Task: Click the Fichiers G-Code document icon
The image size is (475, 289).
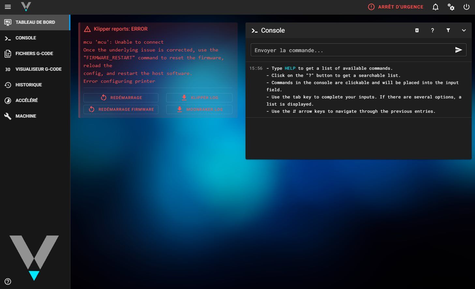Action: pos(8,53)
